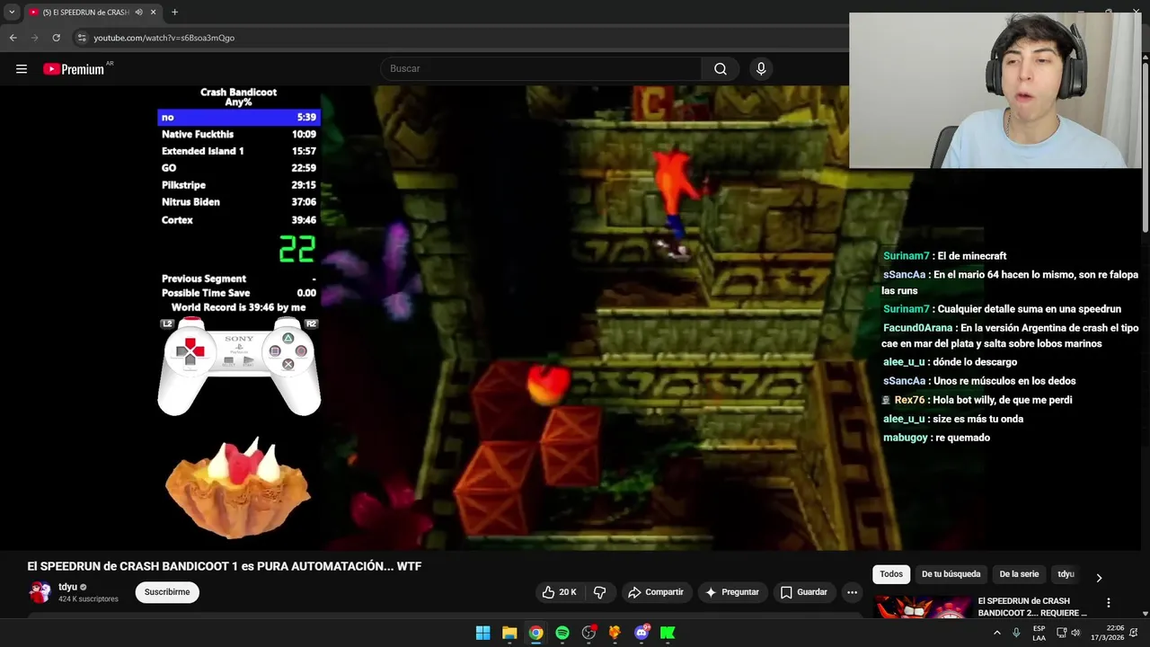This screenshot has height=647, width=1150.
Task: Like the video (20 K)
Action: 558,592
